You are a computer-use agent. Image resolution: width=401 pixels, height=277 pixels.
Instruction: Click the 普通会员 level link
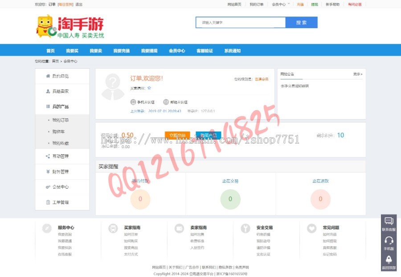tap(262, 79)
